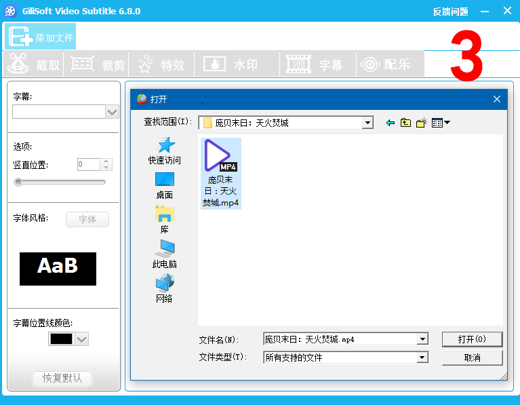Open the view menu icon
The image size is (520, 405).
(x=441, y=123)
